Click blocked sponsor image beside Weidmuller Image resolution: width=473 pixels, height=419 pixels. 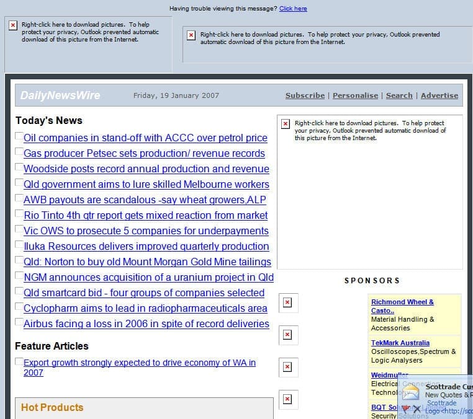(287, 367)
